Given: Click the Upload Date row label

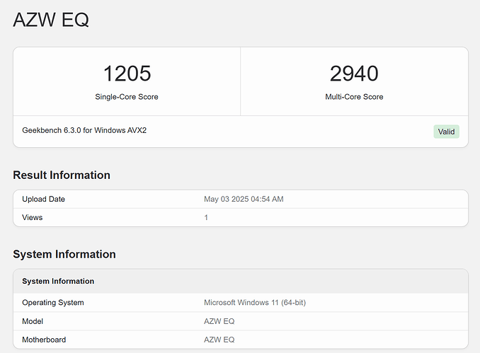Looking at the screenshot, I should pyautogui.click(x=43, y=199).
